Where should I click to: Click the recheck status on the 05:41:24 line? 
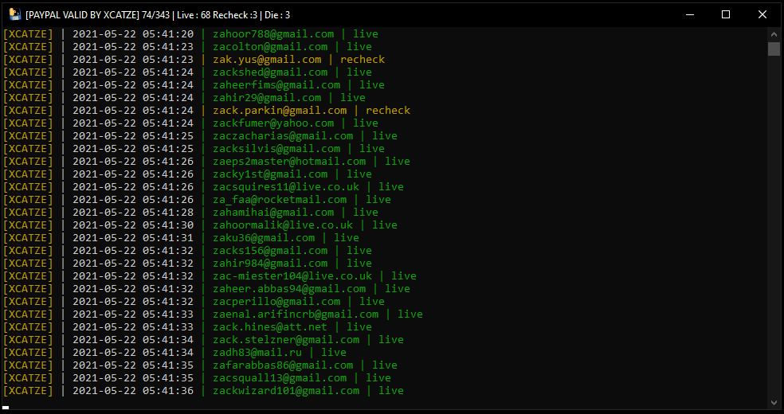pos(388,111)
